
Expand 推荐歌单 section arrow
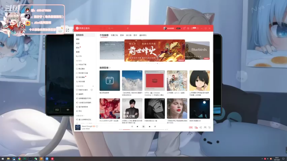tap(110, 68)
